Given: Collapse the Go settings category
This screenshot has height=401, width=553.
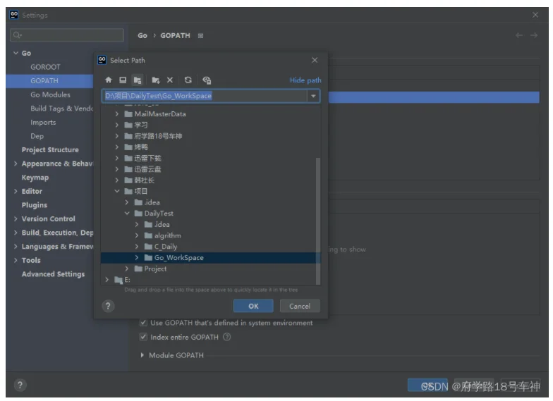Looking at the screenshot, I should [x=16, y=54].
